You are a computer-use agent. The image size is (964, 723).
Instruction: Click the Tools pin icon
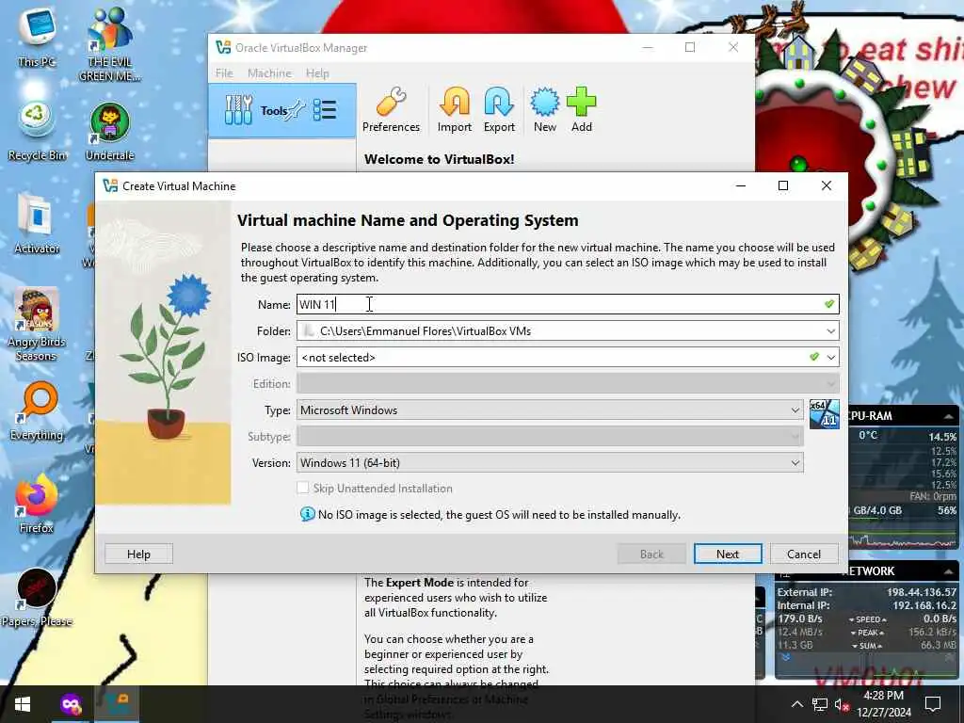pos(297,109)
